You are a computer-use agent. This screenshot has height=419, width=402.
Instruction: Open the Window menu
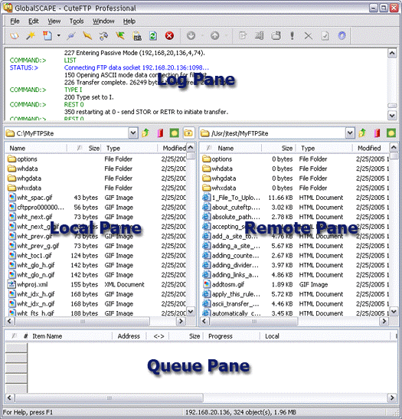tap(103, 21)
